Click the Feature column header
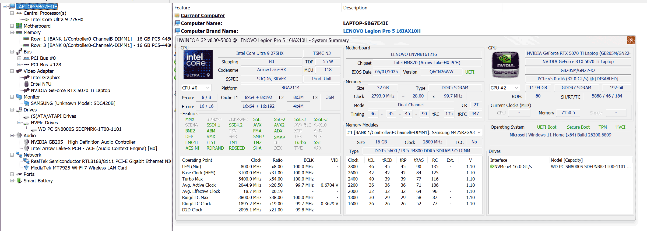The image size is (647, 231). pos(182,8)
